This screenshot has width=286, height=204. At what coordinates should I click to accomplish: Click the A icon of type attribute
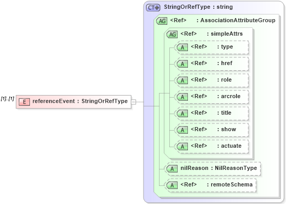(182, 48)
